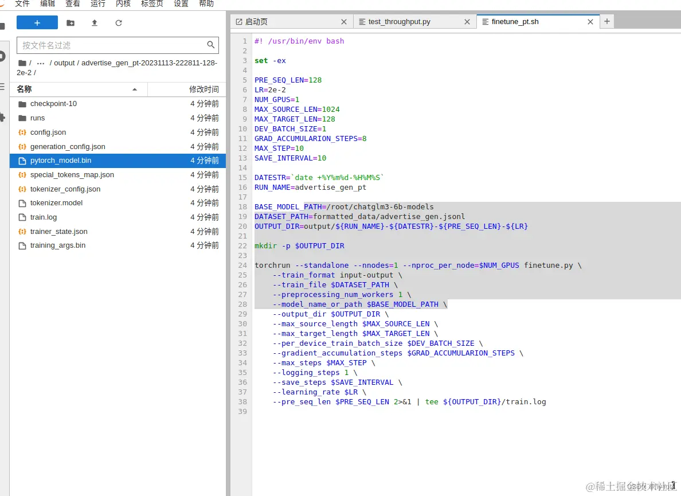Select the train.log file
The width and height of the screenshot is (681, 496).
tap(118, 217)
